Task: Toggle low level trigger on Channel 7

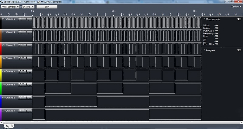Action: [30, 111]
